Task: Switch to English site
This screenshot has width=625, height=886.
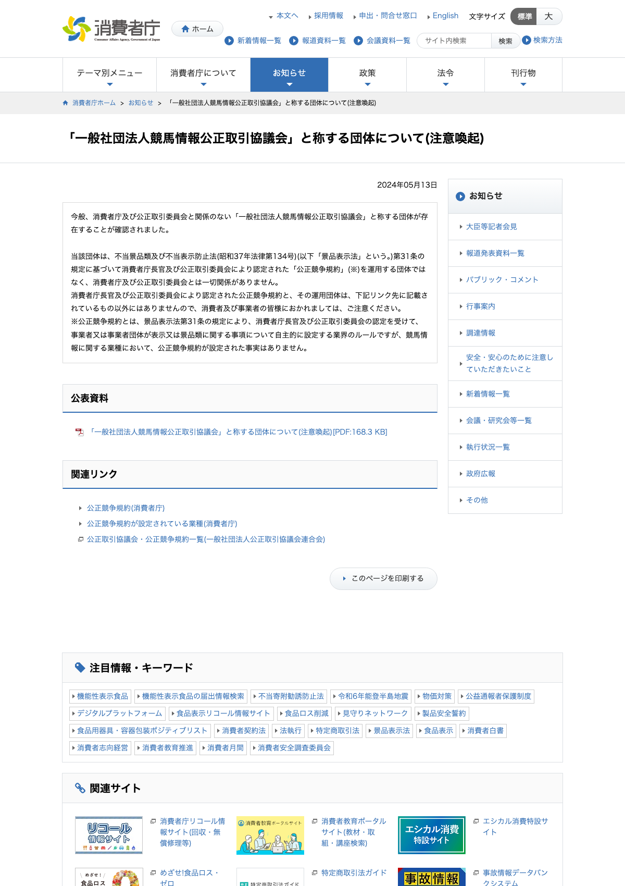Action: point(445,16)
